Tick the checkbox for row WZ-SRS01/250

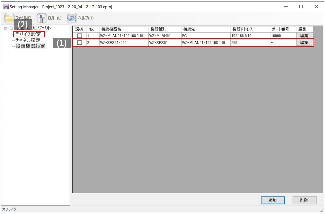coord(79,42)
